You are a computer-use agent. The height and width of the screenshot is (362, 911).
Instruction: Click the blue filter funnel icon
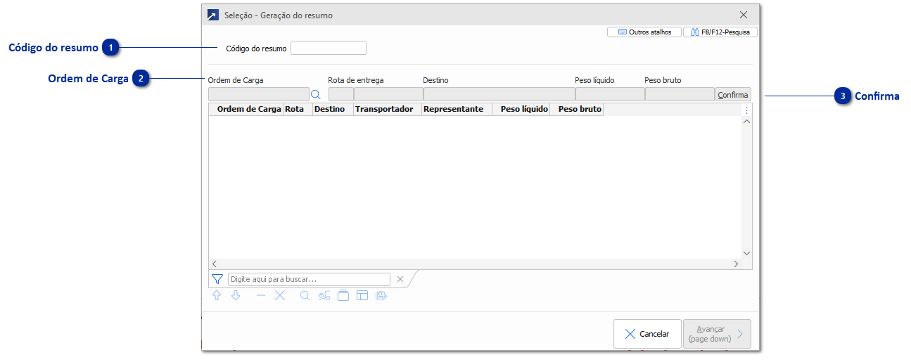point(217,279)
